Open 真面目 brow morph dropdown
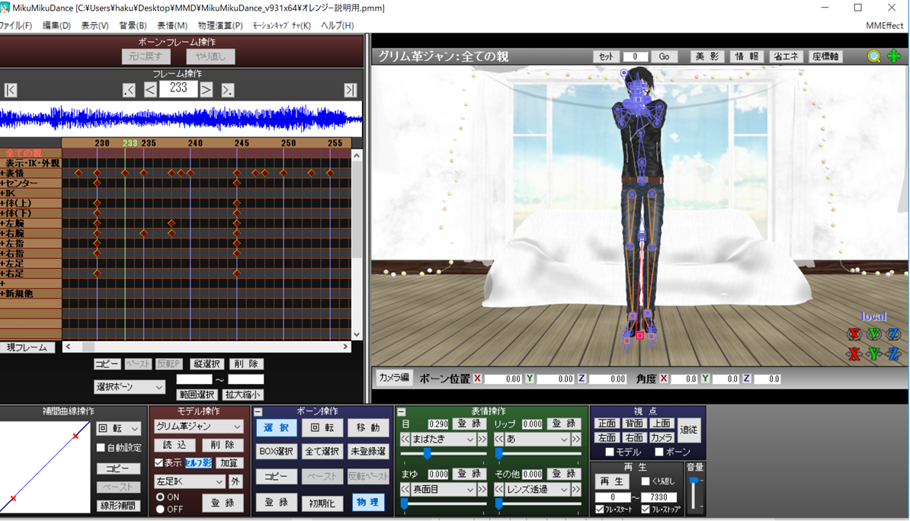 [x=444, y=489]
